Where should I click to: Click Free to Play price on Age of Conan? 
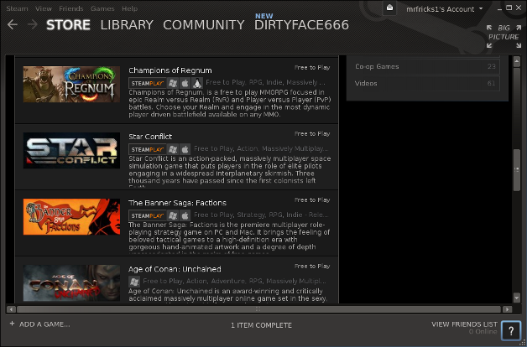click(312, 267)
